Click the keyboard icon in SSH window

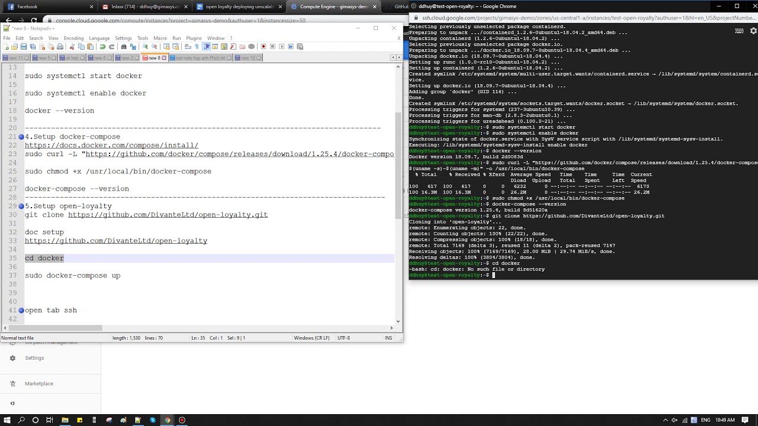coord(739,31)
